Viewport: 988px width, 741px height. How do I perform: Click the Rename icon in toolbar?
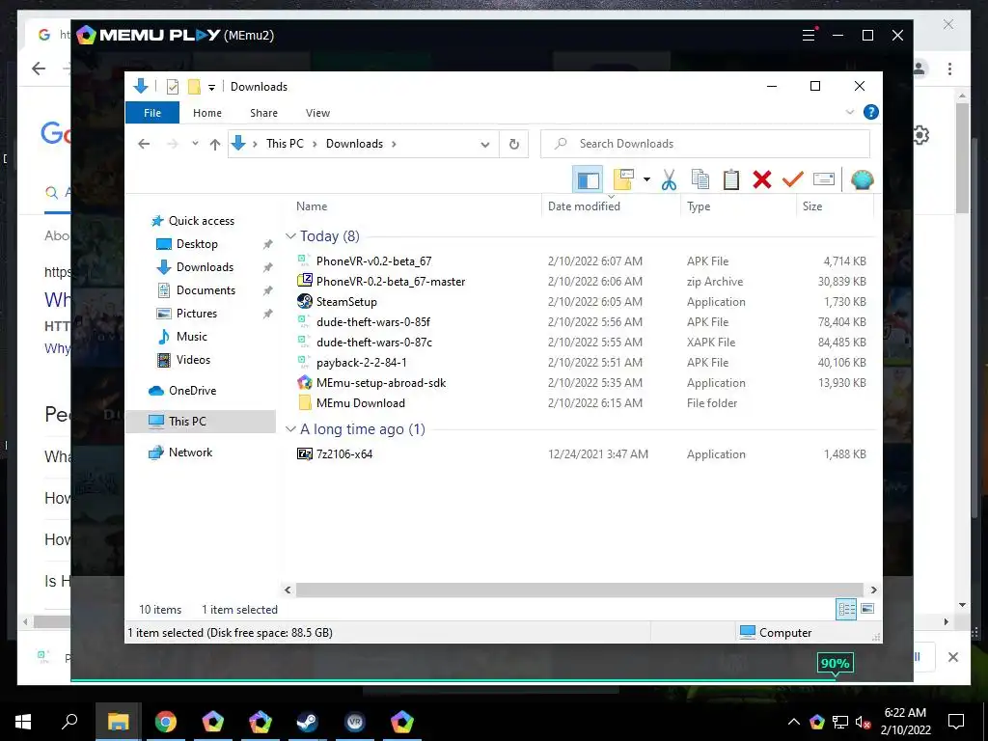click(x=824, y=179)
